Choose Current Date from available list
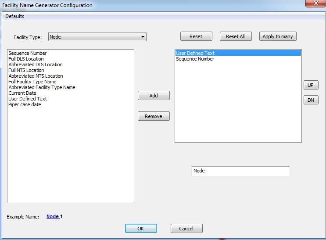The width and height of the screenshot is (326, 240). click(x=22, y=93)
